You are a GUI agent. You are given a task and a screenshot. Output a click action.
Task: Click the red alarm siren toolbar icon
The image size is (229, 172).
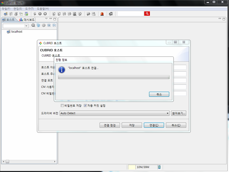(x=102, y=14)
